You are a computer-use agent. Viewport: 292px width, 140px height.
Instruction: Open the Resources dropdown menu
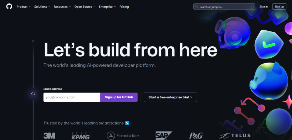(62, 7)
